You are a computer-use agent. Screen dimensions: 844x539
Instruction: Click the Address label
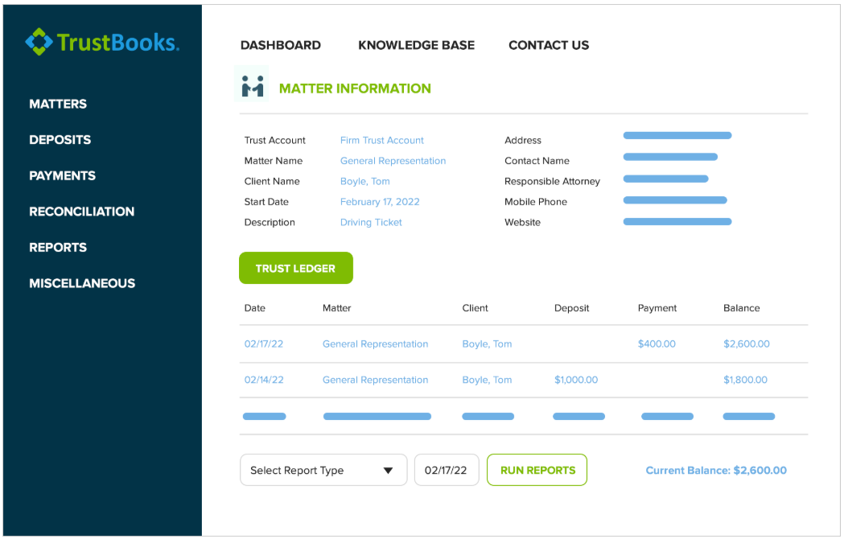[x=523, y=140]
